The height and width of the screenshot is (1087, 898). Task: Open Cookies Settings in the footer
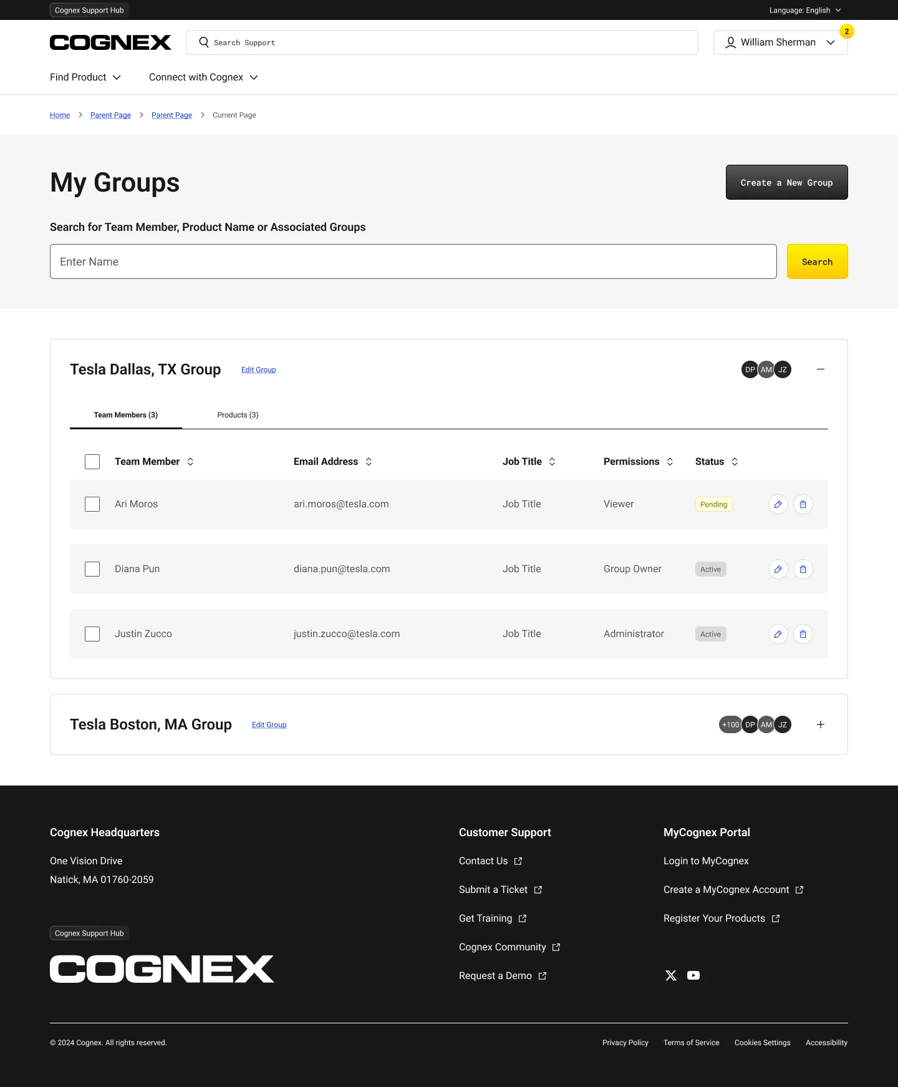pos(762,1043)
